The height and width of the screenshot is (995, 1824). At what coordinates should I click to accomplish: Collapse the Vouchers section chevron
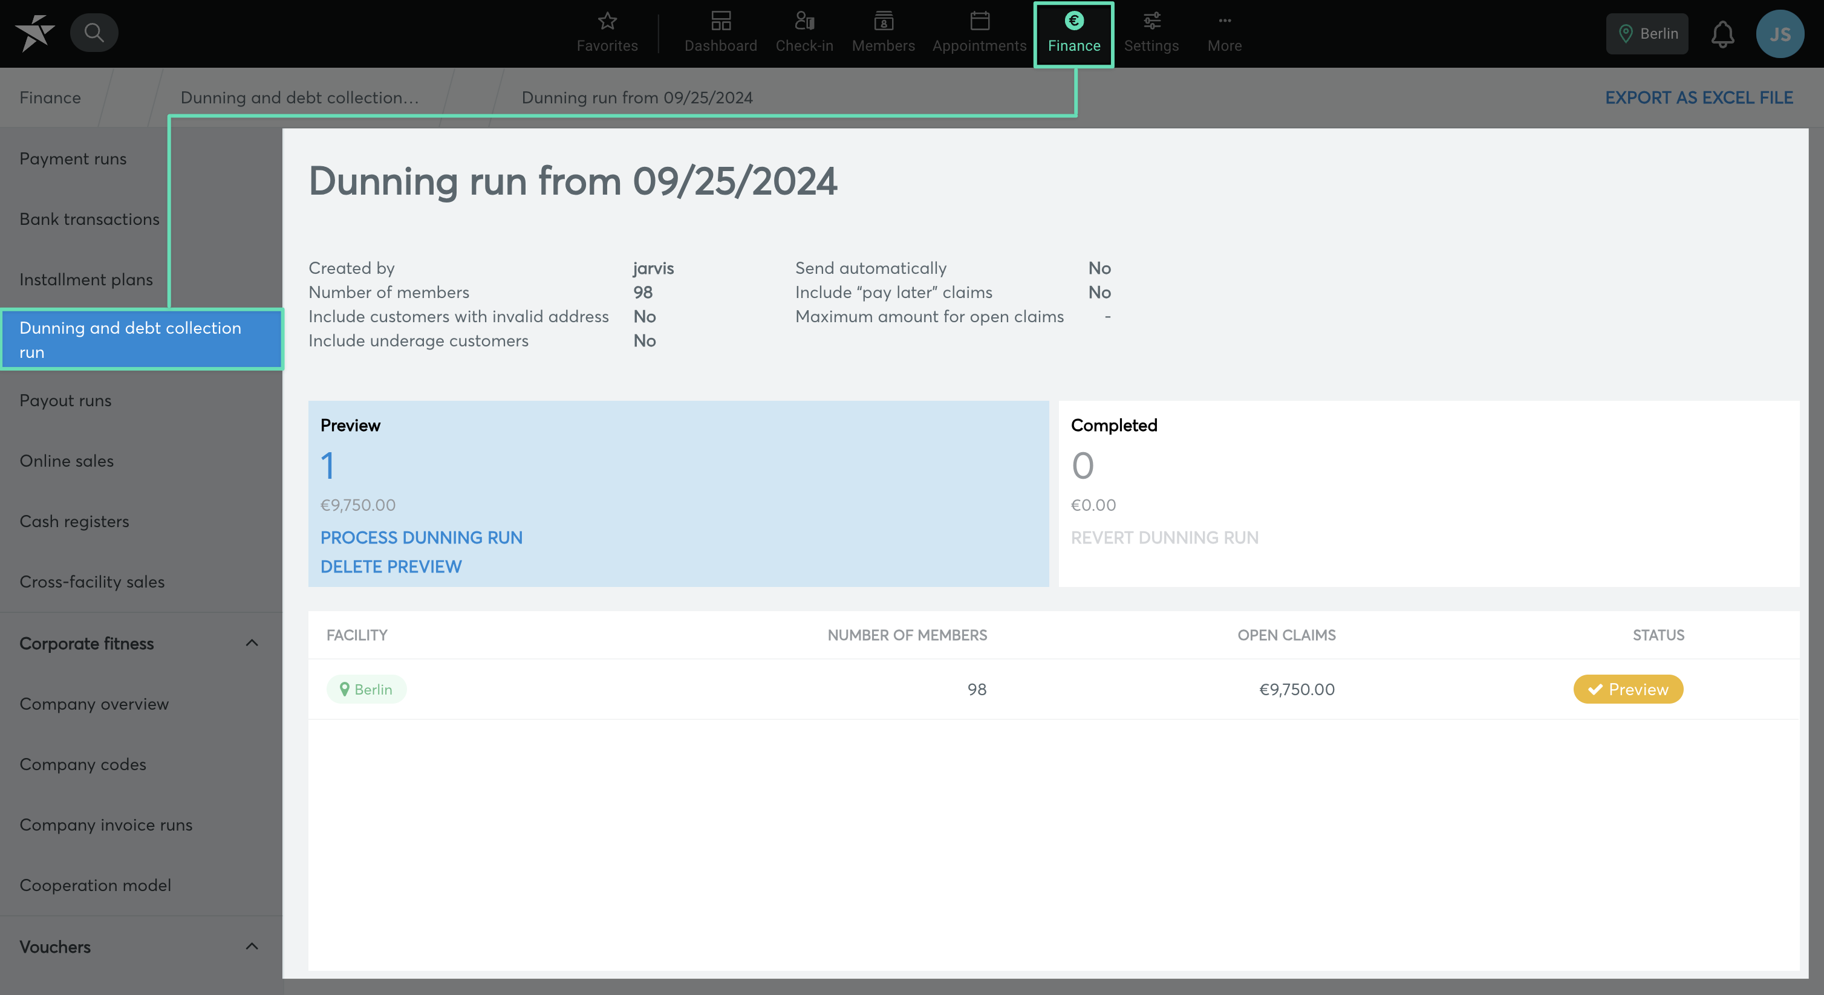coord(252,946)
